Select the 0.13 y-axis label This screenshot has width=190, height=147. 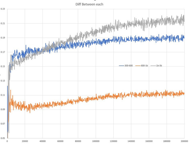(3, 81)
